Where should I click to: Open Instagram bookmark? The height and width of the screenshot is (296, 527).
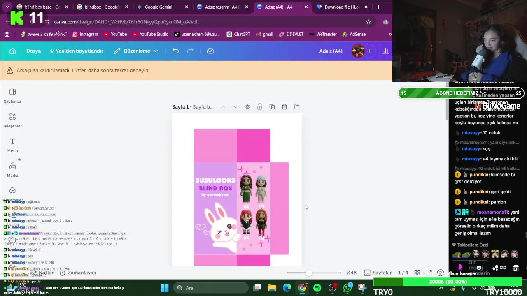(85, 35)
